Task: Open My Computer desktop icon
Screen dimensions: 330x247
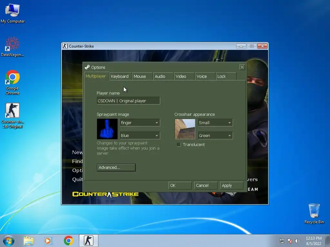Action: pyautogui.click(x=13, y=13)
